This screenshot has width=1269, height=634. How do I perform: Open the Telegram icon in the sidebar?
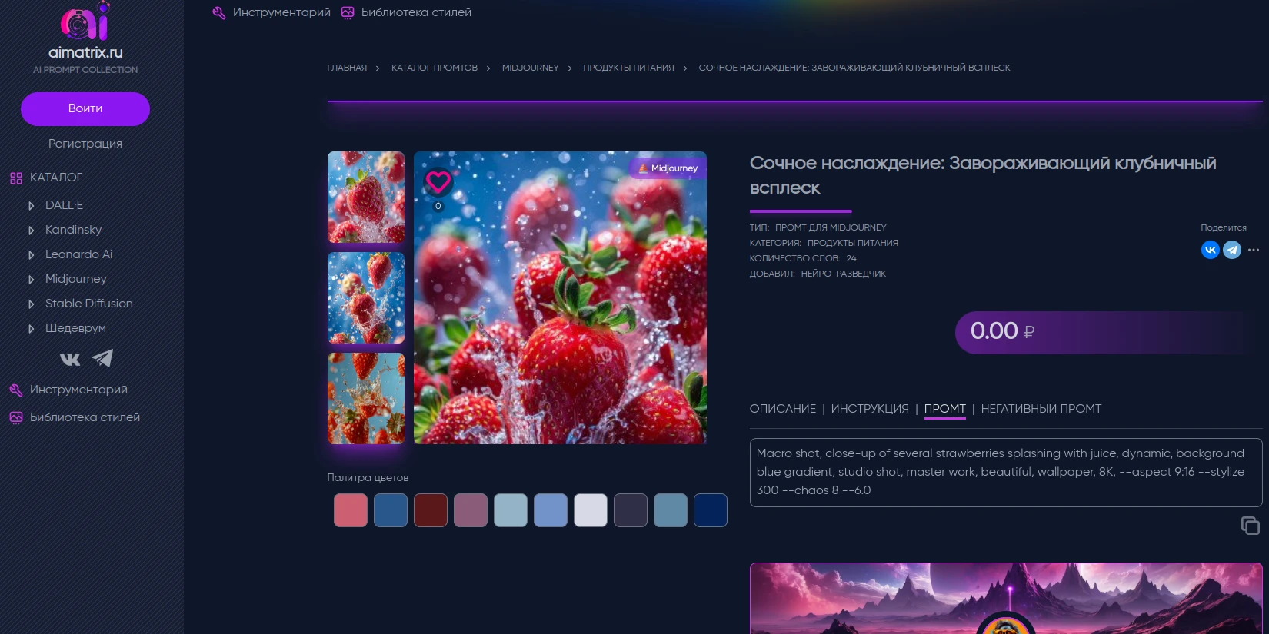(102, 358)
